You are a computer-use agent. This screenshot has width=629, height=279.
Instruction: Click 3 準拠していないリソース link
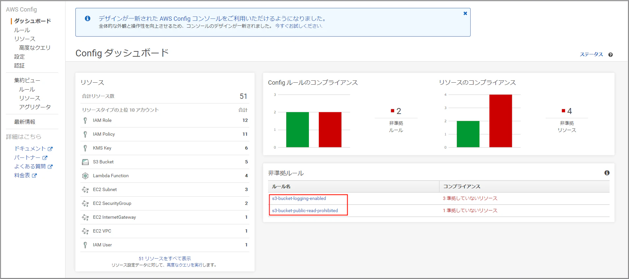click(x=470, y=198)
